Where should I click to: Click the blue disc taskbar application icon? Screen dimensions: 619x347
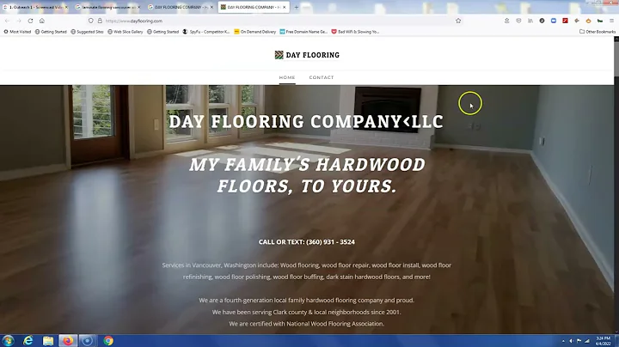pos(88,340)
